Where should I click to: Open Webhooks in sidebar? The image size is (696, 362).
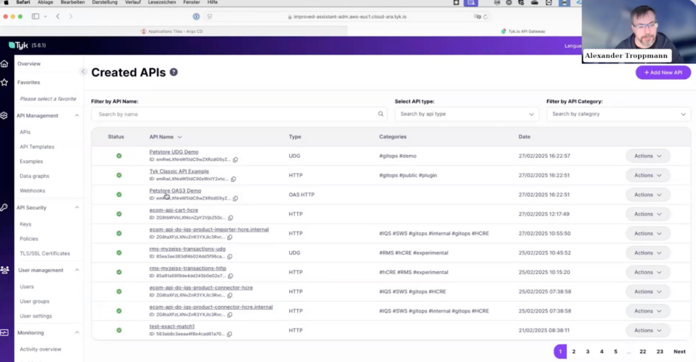coord(32,191)
